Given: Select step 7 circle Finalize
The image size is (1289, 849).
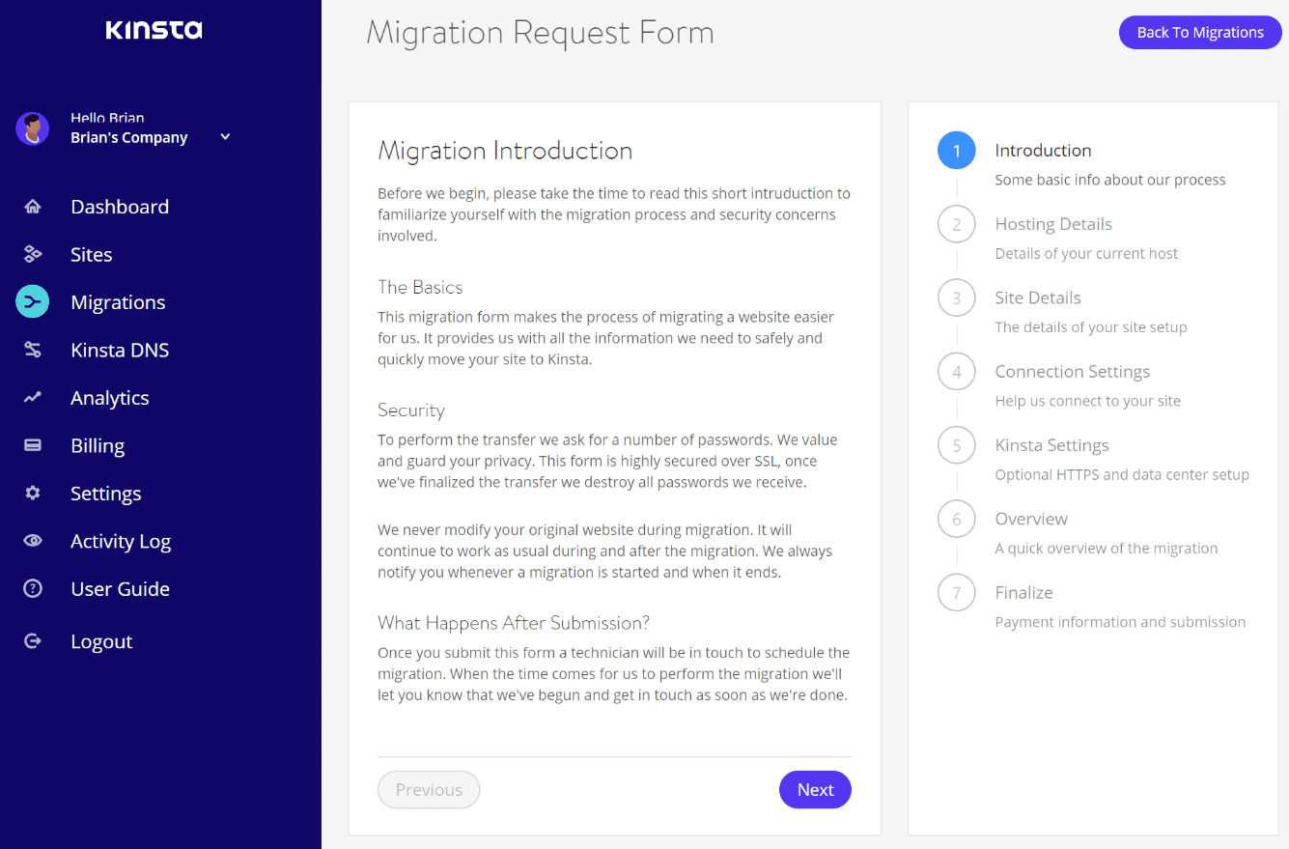Looking at the screenshot, I should tap(957, 592).
